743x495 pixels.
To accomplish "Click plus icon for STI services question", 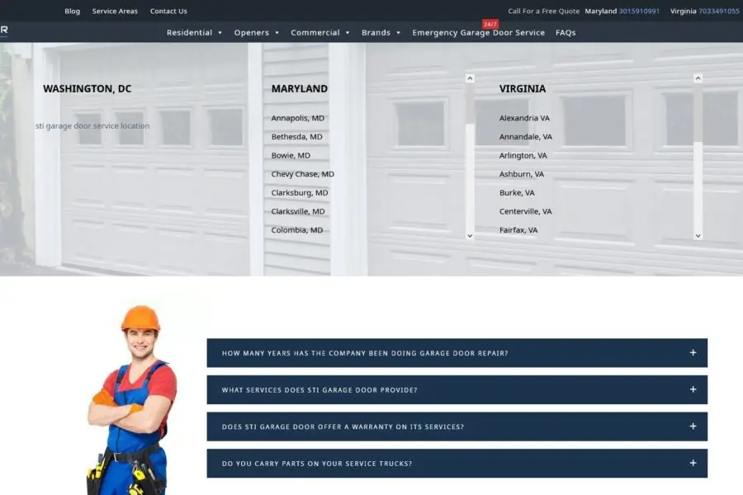I will (x=693, y=389).
